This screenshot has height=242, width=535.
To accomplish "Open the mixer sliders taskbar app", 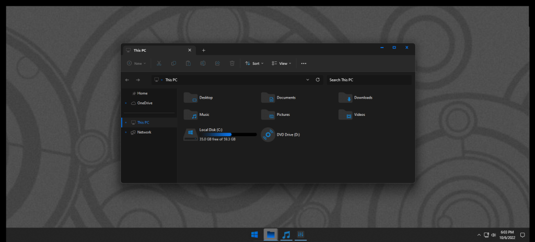I will (300, 235).
